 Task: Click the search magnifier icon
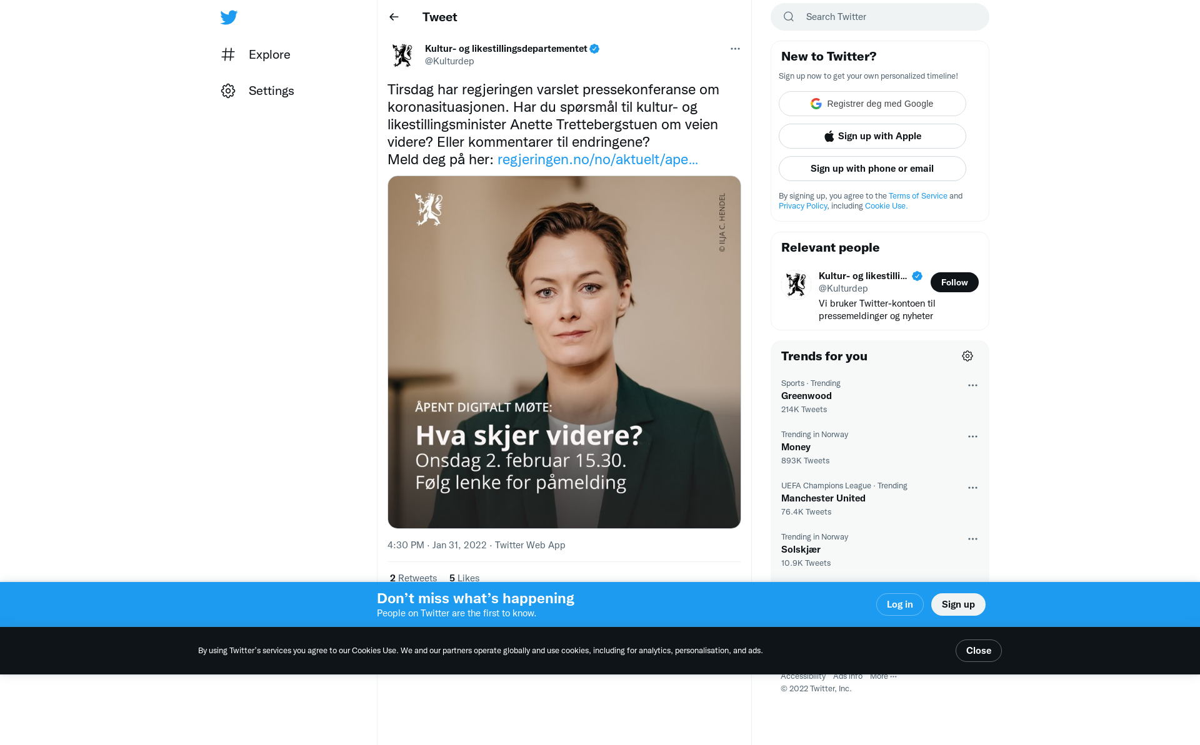(x=789, y=17)
